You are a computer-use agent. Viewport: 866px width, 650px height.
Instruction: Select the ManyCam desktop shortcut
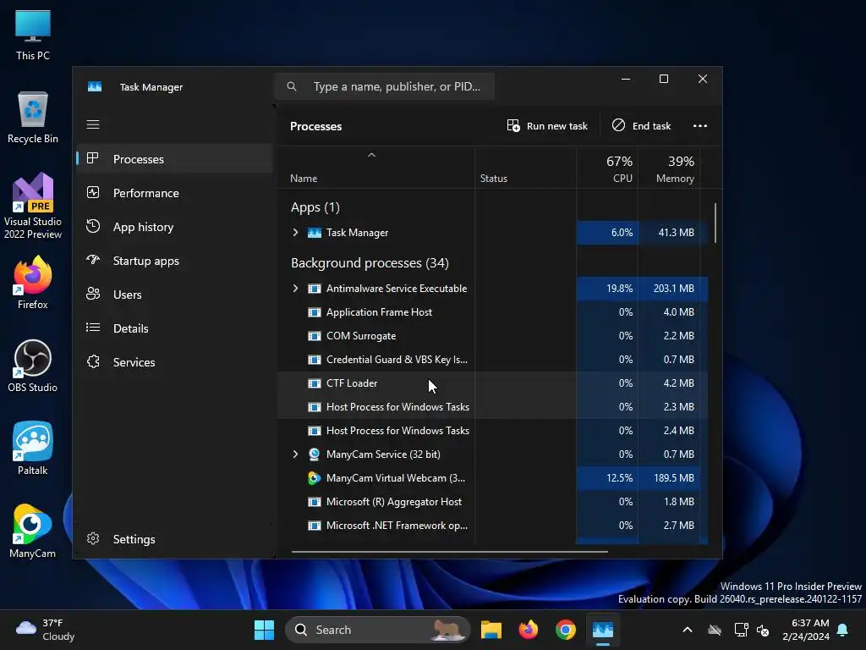33,532
